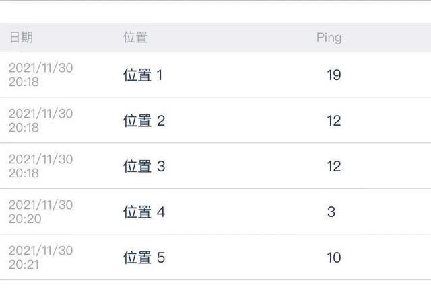This screenshot has height=303, width=431.
Task: Select the 位置 2 label
Action: (143, 121)
